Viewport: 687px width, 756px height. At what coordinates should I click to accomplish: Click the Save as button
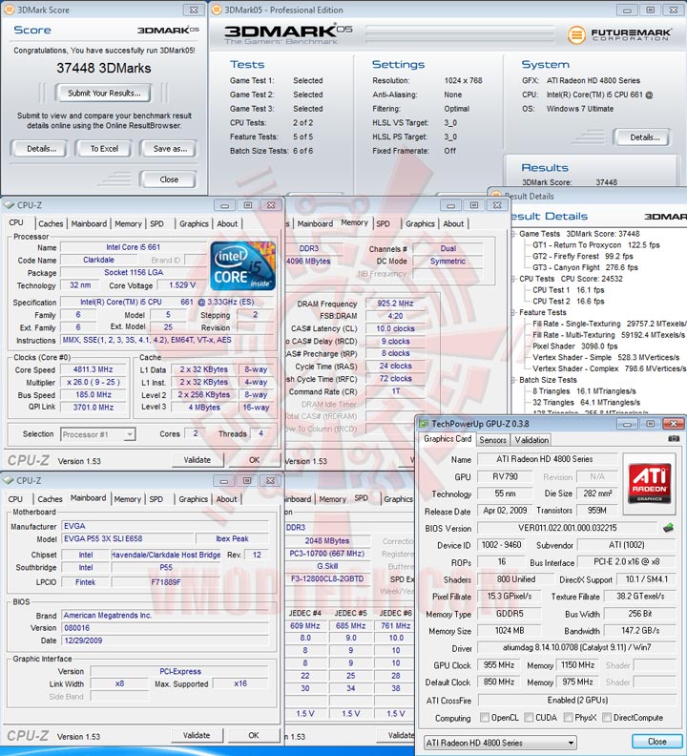[x=170, y=149]
